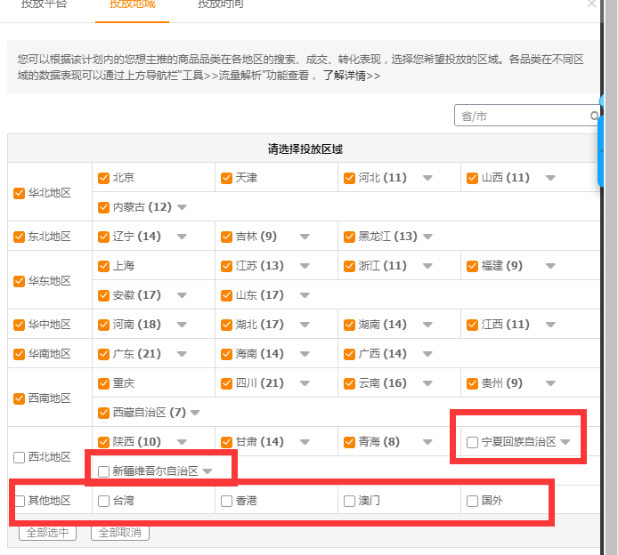Open the 广东 (21) city dropdown arrow
Image resolution: width=618 pixels, height=555 pixels.
pos(182,354)
